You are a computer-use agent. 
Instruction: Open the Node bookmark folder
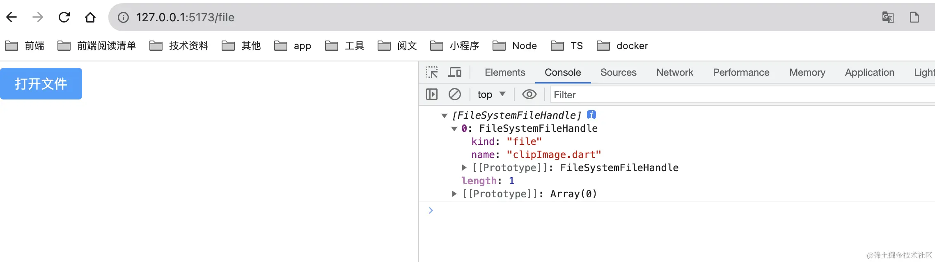pos(515,45)
